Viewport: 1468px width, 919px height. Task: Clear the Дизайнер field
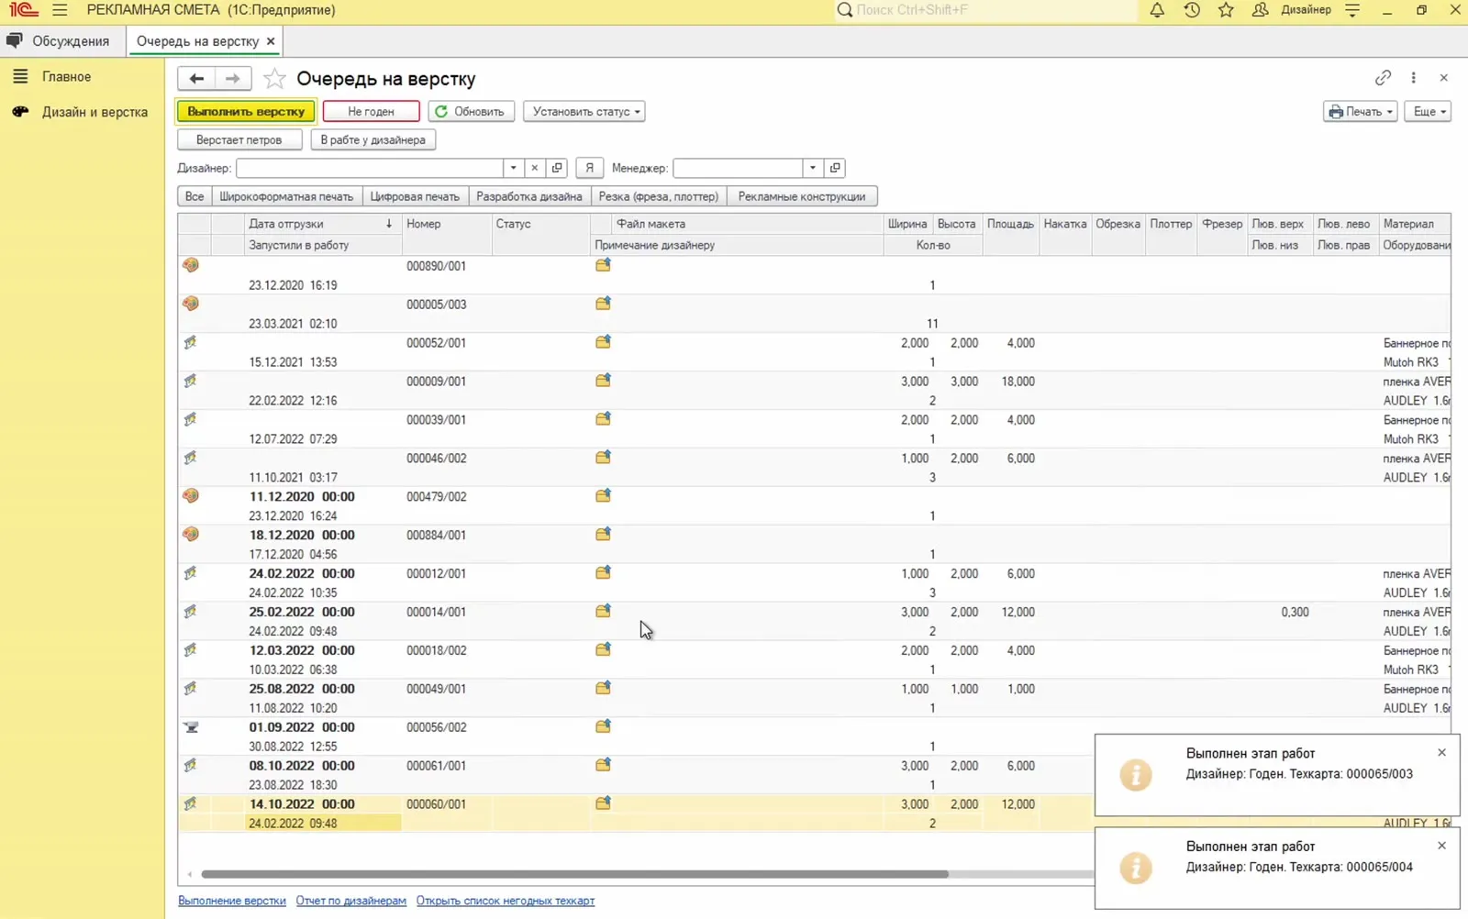(x=535, y=168)
